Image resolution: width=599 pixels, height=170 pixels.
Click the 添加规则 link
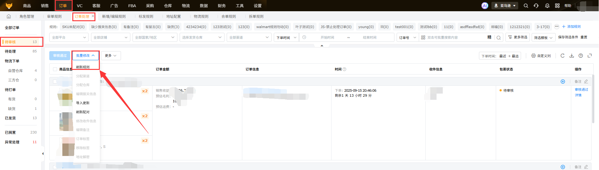571,27
